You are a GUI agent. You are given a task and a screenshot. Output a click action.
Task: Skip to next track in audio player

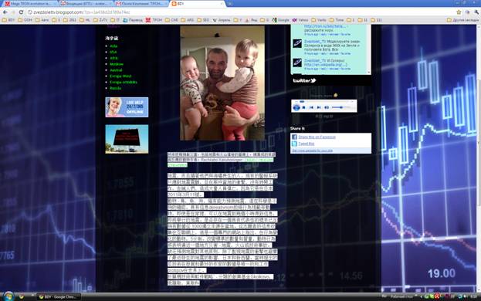pos(319,107)
